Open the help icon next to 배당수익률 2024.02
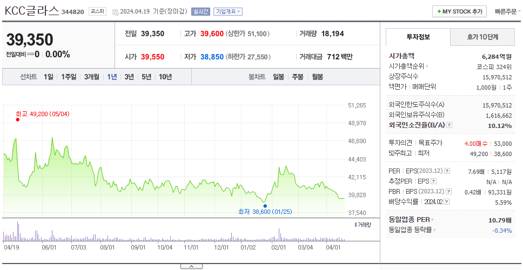 pyautogui.click(x=447, y=202)
